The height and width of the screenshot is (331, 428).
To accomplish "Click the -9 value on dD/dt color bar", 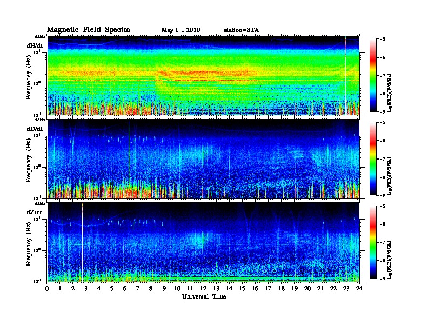I will [x=383, y=195].
